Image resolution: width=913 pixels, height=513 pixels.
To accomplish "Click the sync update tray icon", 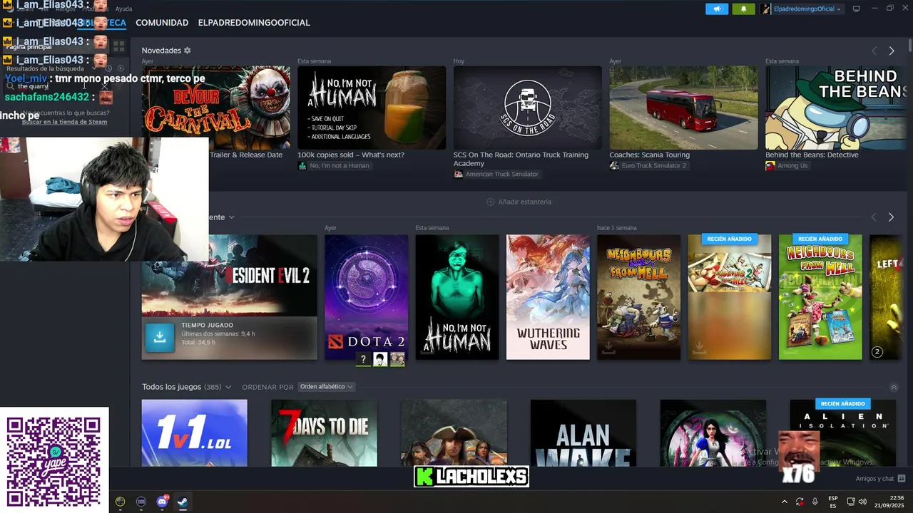I will click(x=800, y=502).
